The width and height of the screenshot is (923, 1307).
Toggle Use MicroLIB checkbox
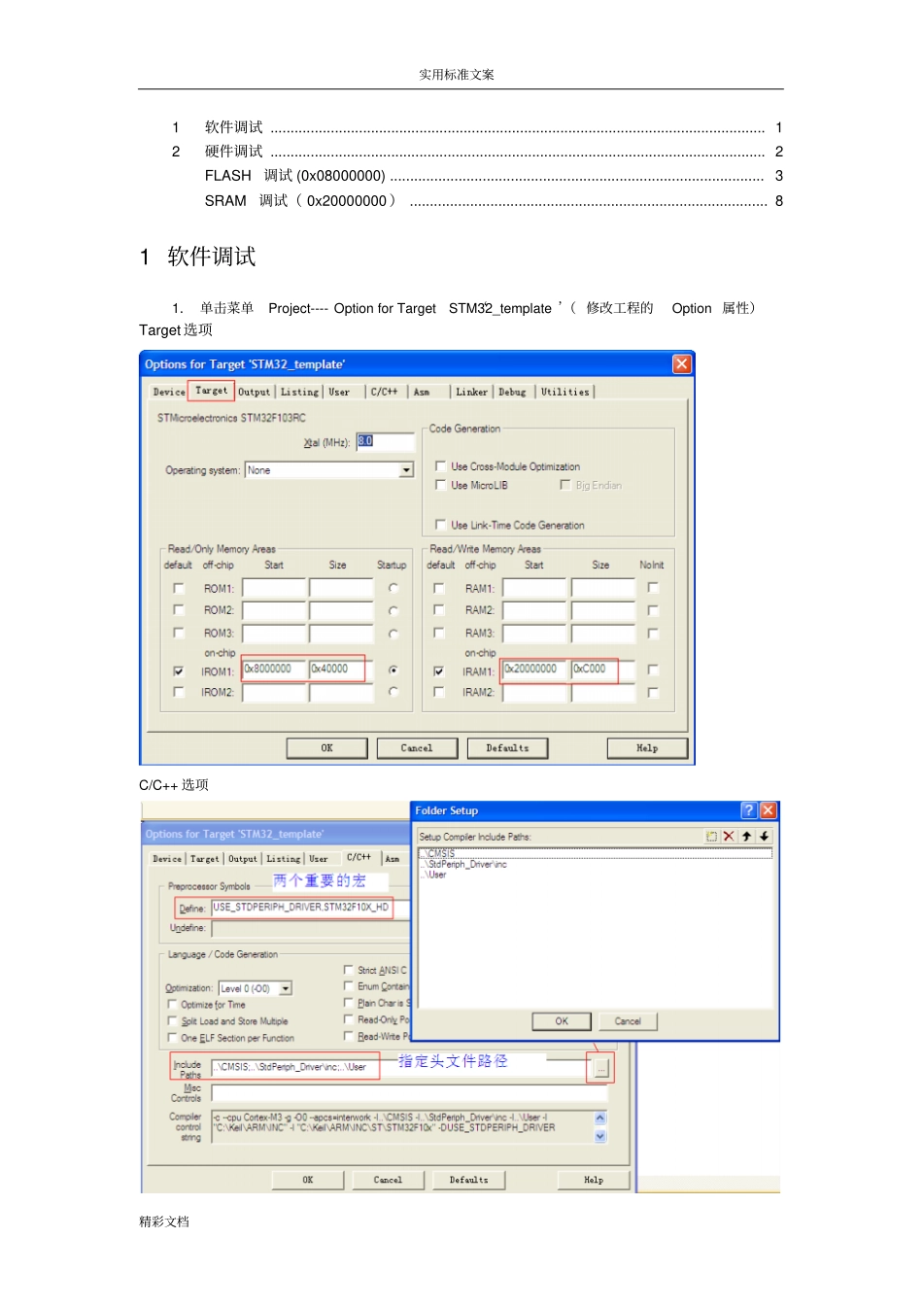click(440, 485)
